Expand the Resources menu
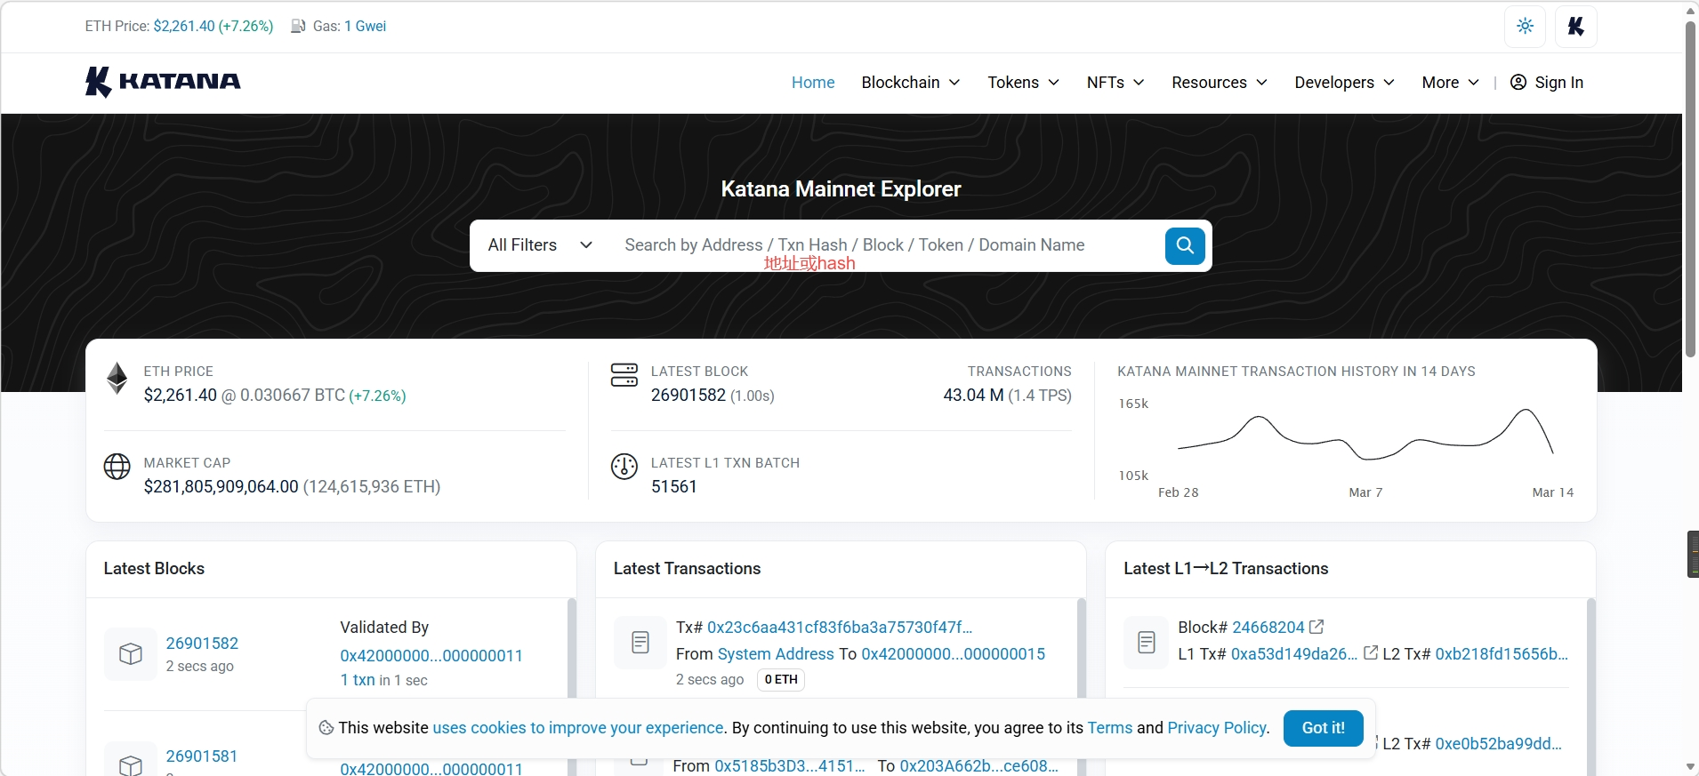The image size is (1699, 776). pos(1220,82)
